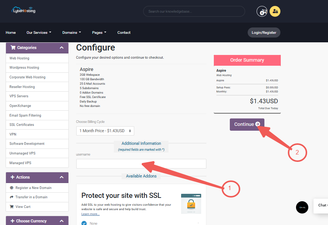328x225 pixels.
Task: Select Reseller Hosting category
Action: click(x=37, y=87)
